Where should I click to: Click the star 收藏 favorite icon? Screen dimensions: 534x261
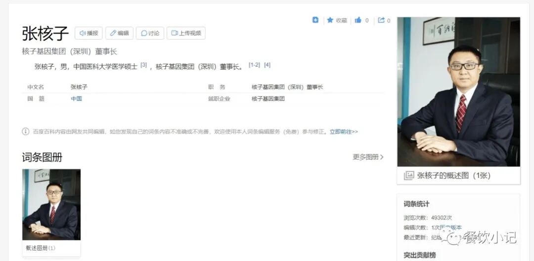[330, 20]
